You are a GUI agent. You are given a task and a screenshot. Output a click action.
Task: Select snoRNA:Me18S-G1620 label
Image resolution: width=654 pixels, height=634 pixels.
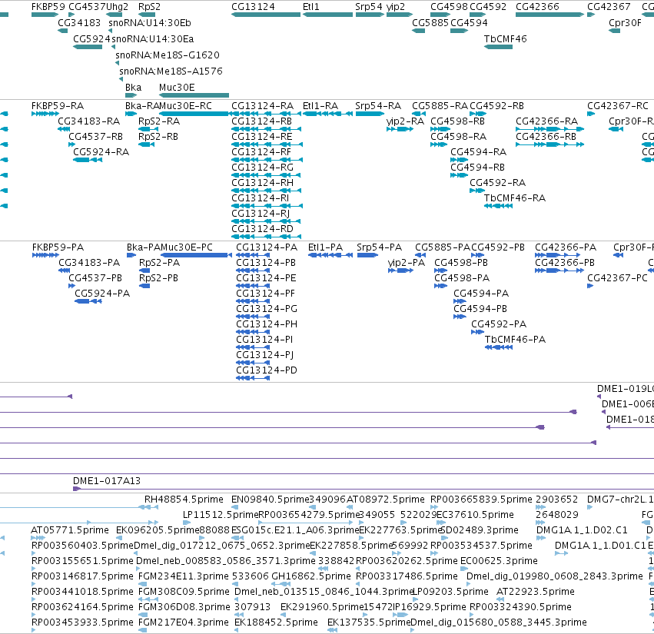pyautogui.click(x=168, y=55)
